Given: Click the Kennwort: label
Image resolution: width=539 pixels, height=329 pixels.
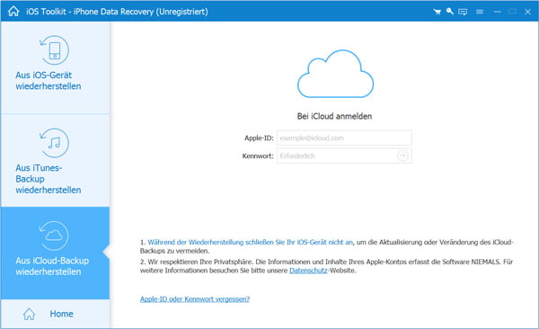Looking at the screenshot, I should tap(258, 156).
